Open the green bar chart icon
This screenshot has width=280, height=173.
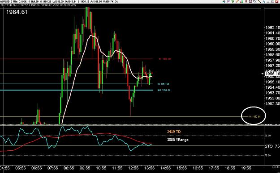click(241, 1)
